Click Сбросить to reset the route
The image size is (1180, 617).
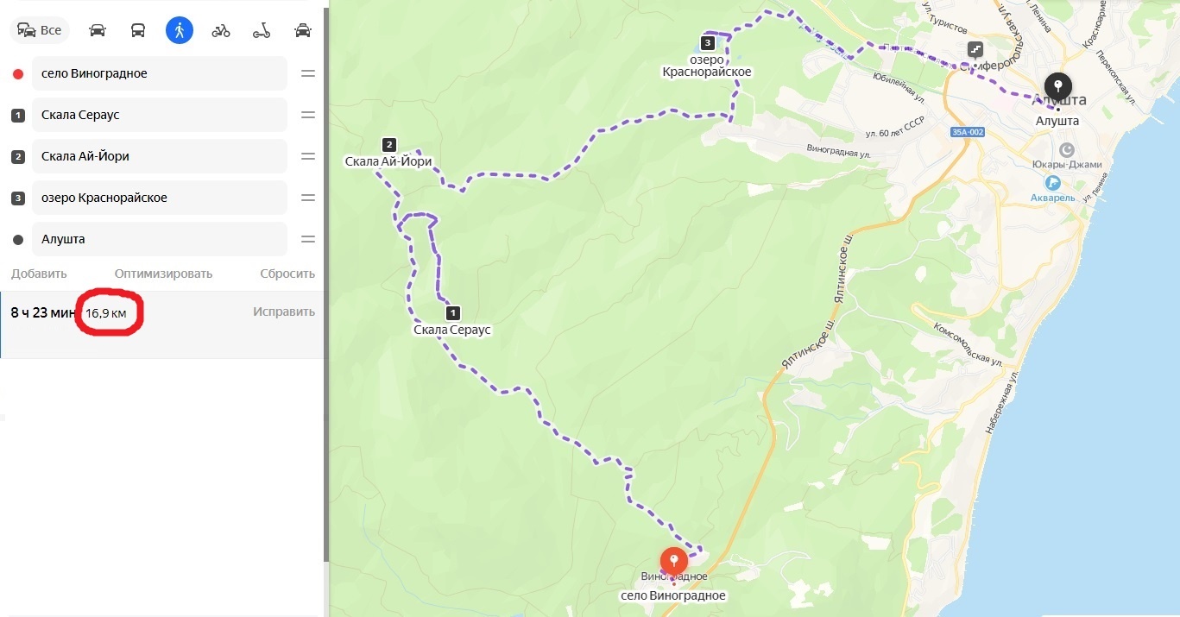coord(287,274)
